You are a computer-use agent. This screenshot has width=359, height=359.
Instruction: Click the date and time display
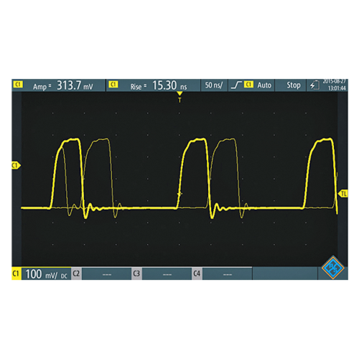(335, 85)
